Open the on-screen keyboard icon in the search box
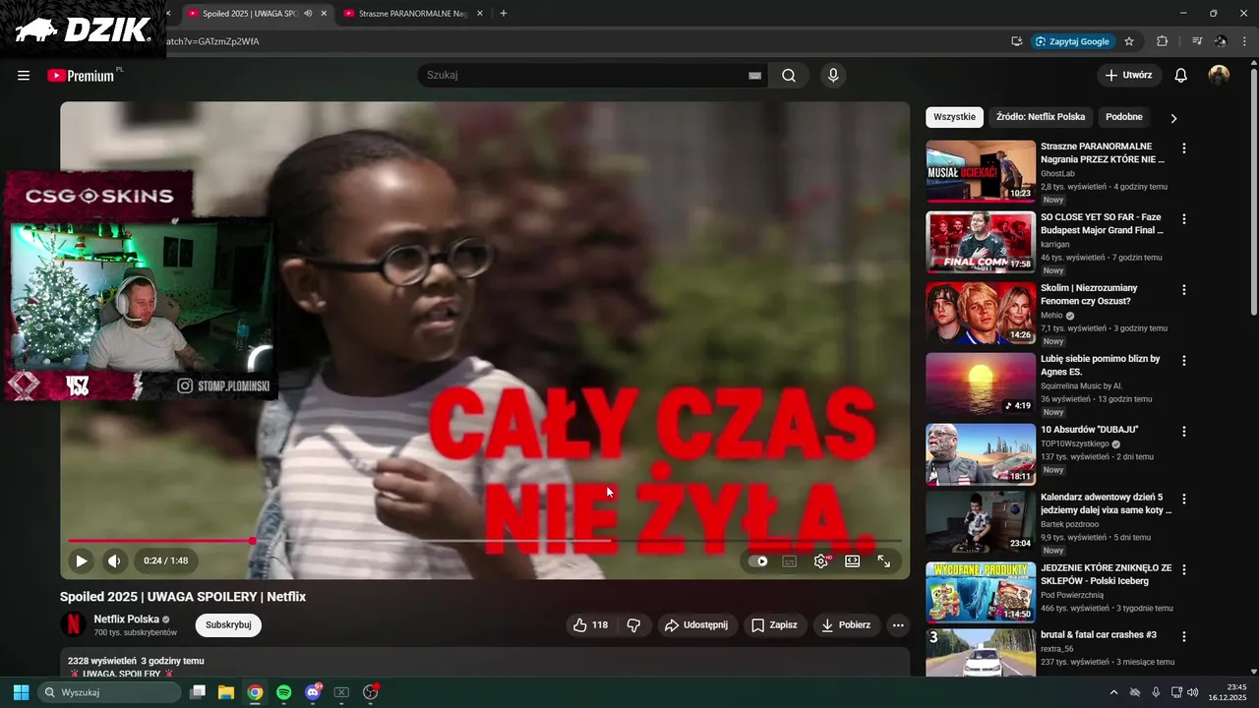1259x708 pixels. click(754, 76)
